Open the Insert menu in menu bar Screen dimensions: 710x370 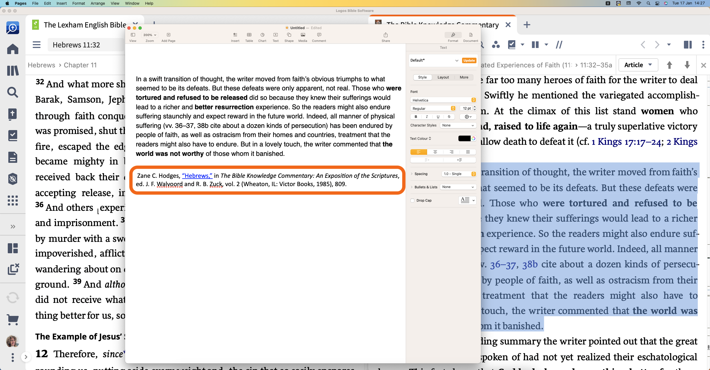click(x=62, y=3)
